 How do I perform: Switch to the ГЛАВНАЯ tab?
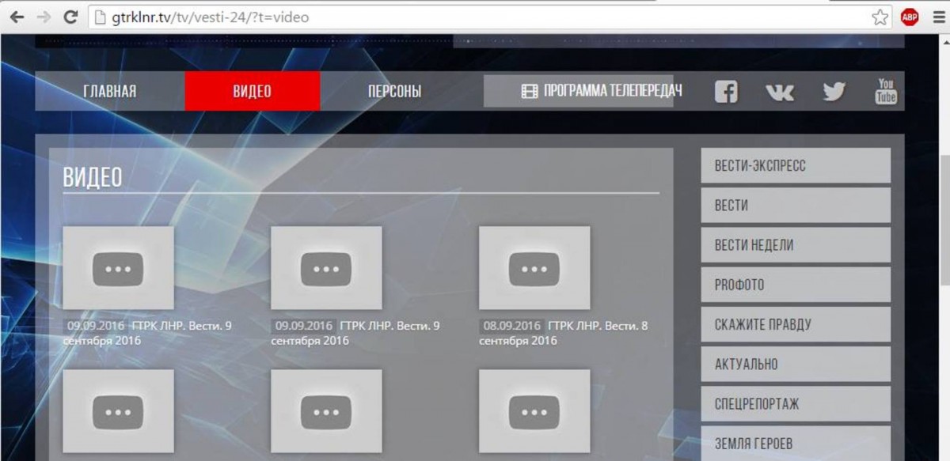click(110, 90)
